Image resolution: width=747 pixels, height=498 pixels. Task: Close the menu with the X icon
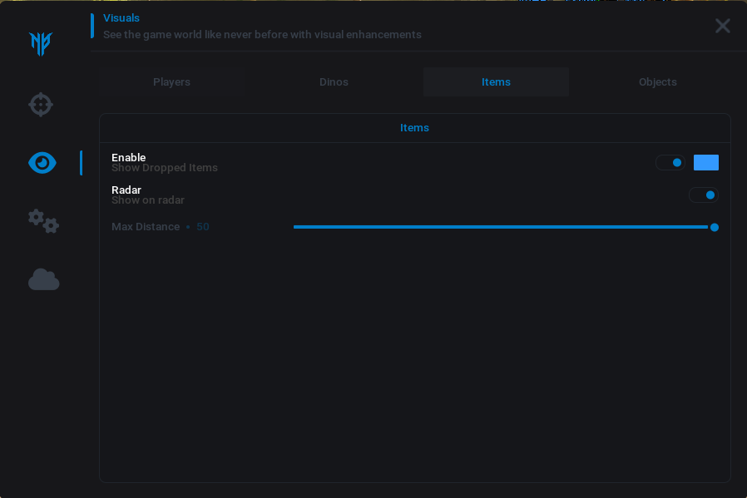[722, 26]
